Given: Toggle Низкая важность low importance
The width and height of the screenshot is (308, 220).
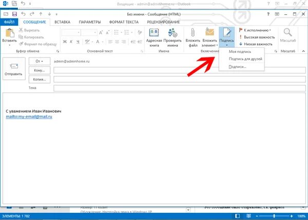Looking at the screenshot, I should (x=256, y=44).
